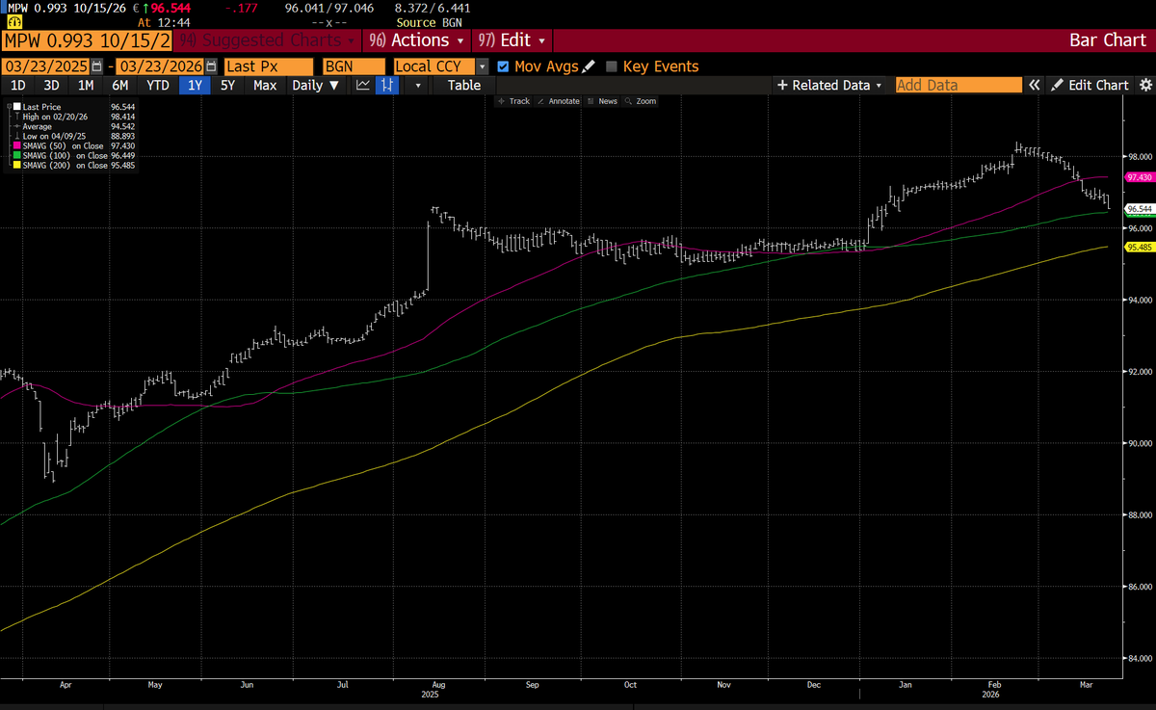The image size is (1156, 710).
Task: Select the bar chart type icon
Action: point(386,85)
